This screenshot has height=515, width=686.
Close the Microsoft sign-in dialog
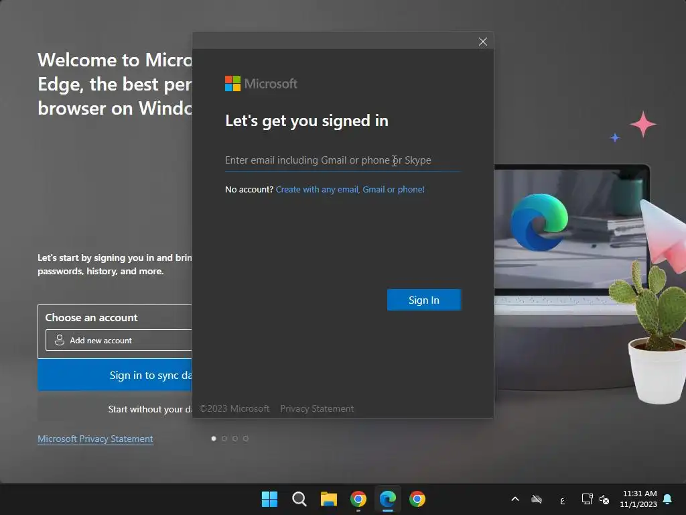pos(482,42)
